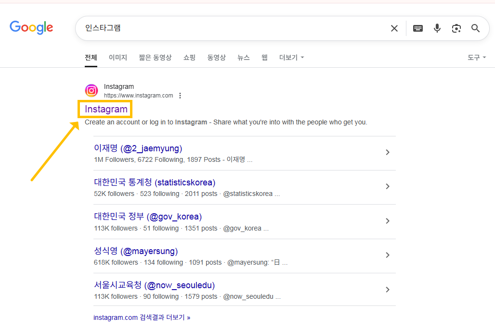Image resolution: width=495 pixels, height=329 pixels.
Task: Start voice search with microphone
Action: [x=437, y=28]
